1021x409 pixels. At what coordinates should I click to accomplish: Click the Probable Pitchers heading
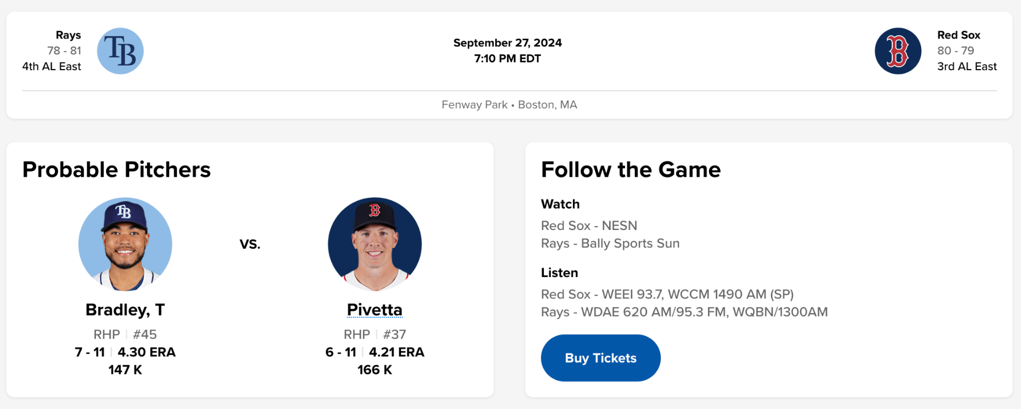click(x=116, y=169)
